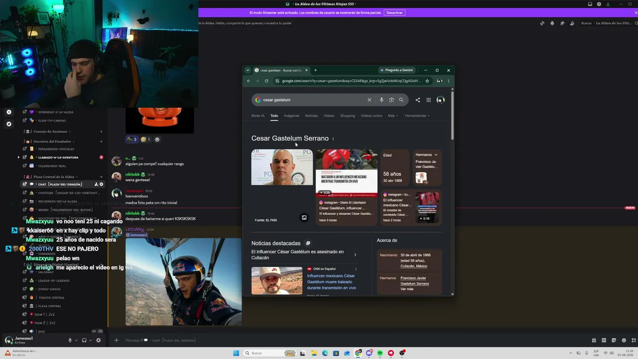The width and height of the screenshot is (638, 359).
Task: Click 'Ver más' under Hermanos
Action: (x=407, y=289)
